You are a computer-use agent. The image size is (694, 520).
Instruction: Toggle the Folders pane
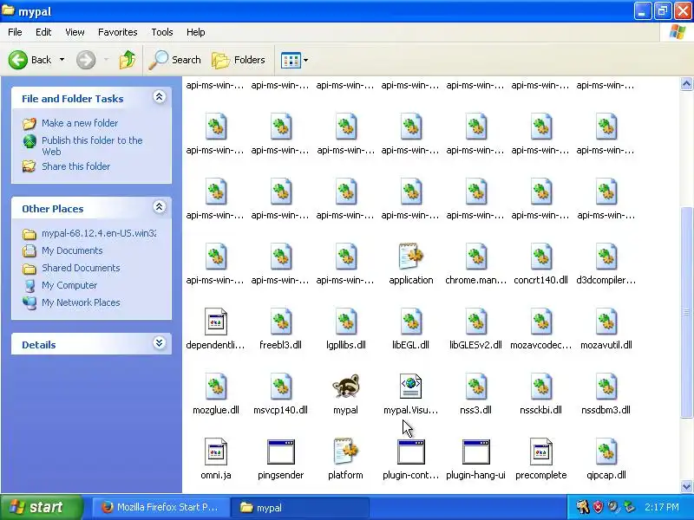[x=239, y=60]
